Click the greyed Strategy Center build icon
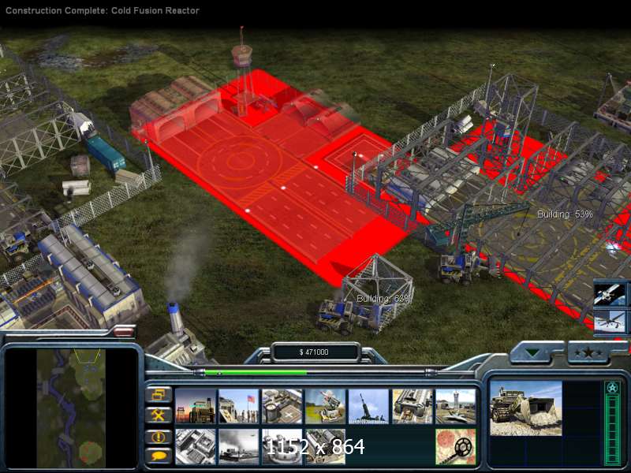The width and height of the screenshot is (631, 473). pyautogui.click(x=282, y=446)
